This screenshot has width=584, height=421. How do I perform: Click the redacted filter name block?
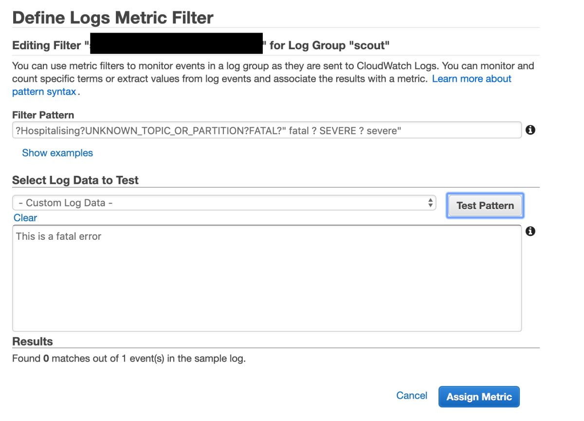175,43
